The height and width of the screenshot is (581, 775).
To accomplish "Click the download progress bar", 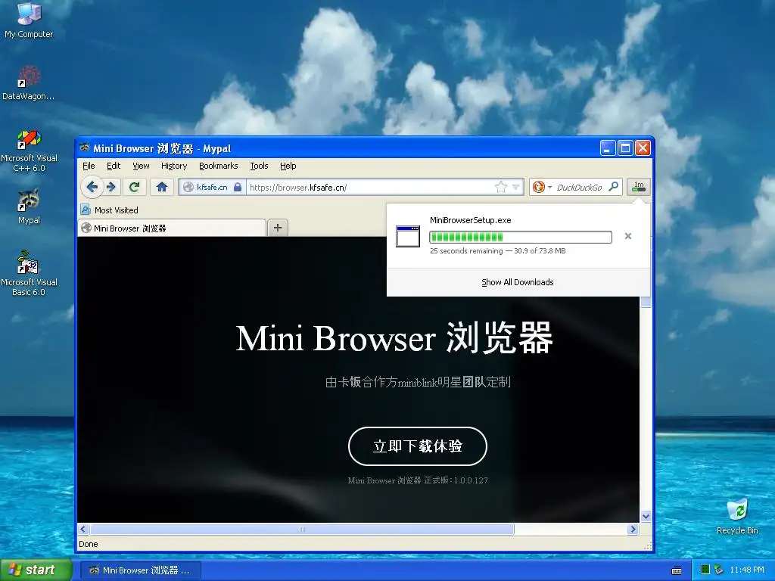I will [521, 237].
